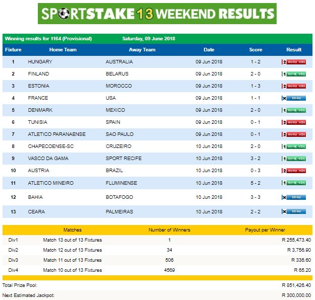Click the VASCO DA GAMA team cell
315x300 pixels.
(48, 159)
